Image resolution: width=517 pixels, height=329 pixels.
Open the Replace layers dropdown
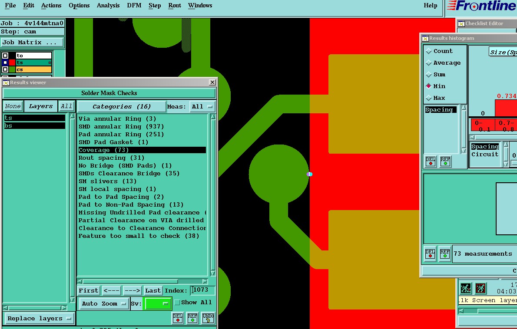[x=39, y=319]
